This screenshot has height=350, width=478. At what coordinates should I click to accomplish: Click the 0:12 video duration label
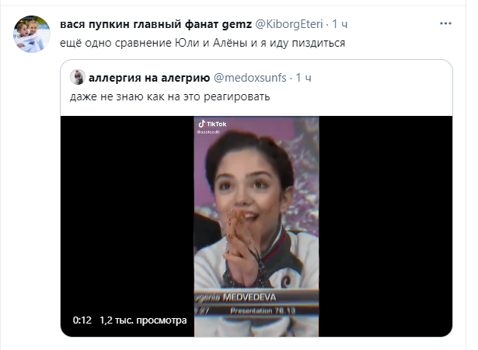pos(82,320)
